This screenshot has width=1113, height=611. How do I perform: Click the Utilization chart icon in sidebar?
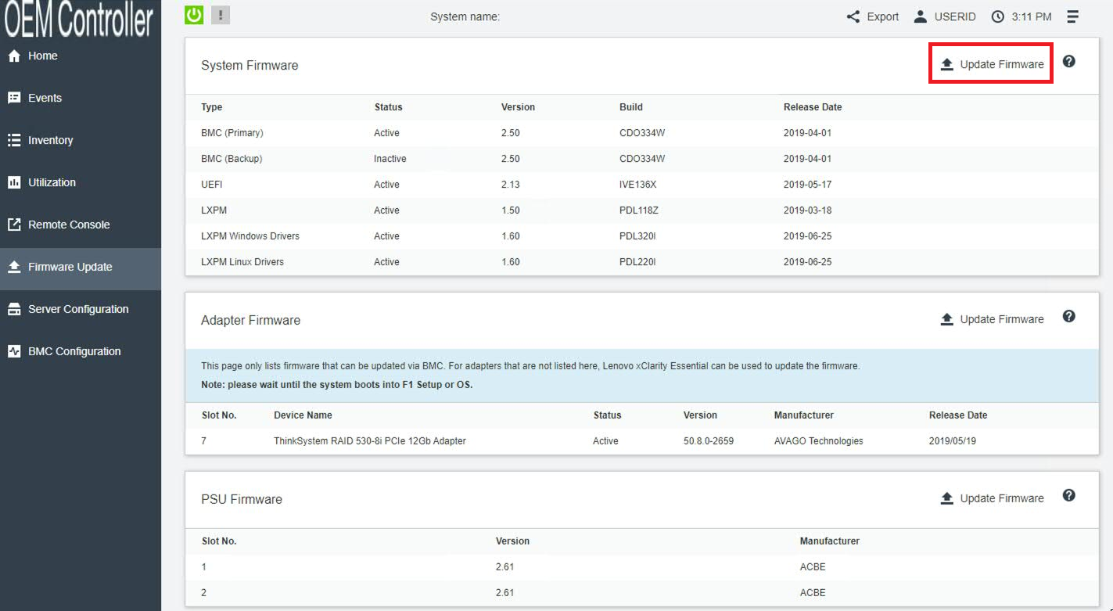coord(13,182)
